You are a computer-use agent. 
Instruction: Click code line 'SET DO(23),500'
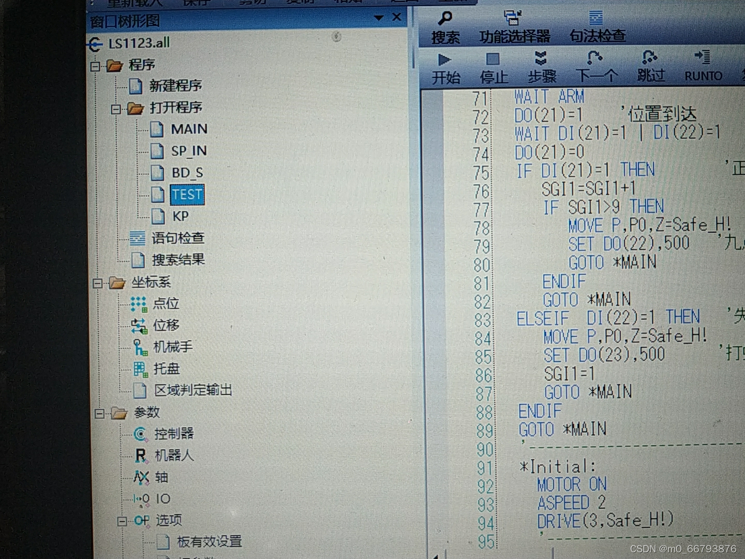click(604, 355)
